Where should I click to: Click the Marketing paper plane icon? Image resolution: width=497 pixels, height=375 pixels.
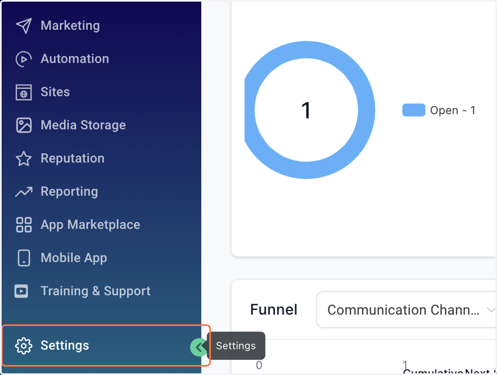click(24, 26)
